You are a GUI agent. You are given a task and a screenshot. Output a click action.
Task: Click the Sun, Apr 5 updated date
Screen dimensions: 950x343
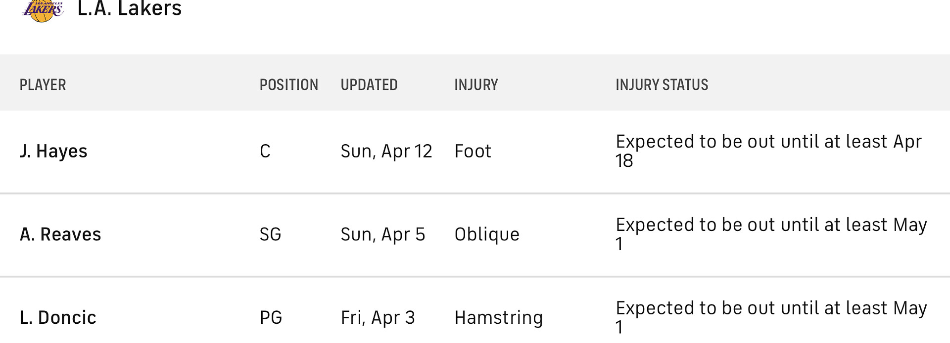click(382, 234)
